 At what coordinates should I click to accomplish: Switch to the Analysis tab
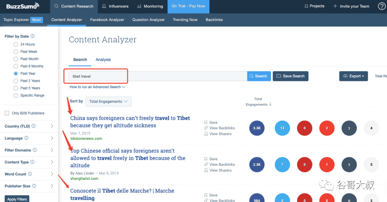tap(103, 60)
